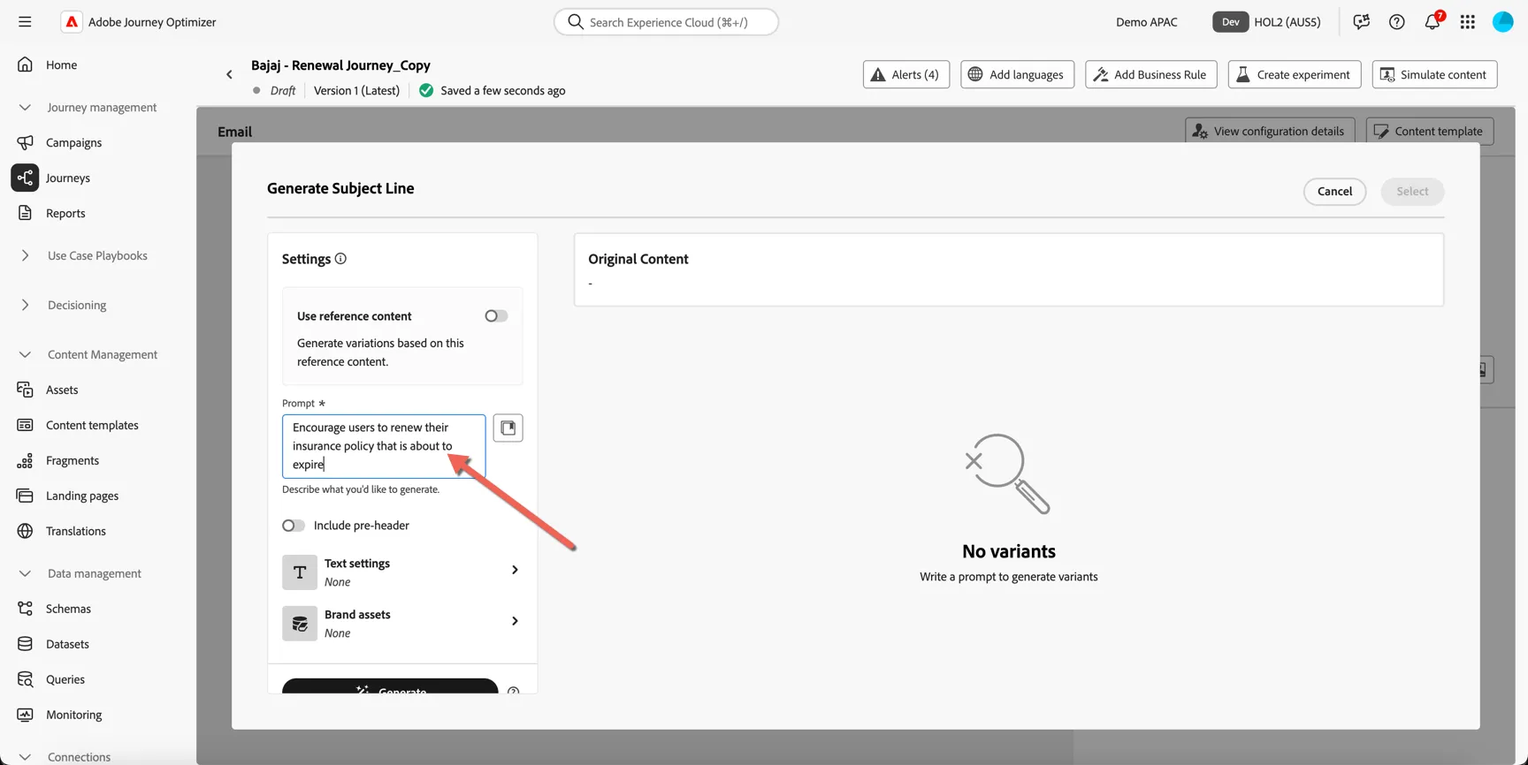
Task: Open Content templates in the sidebar
Action: click(x=92, y=425)
